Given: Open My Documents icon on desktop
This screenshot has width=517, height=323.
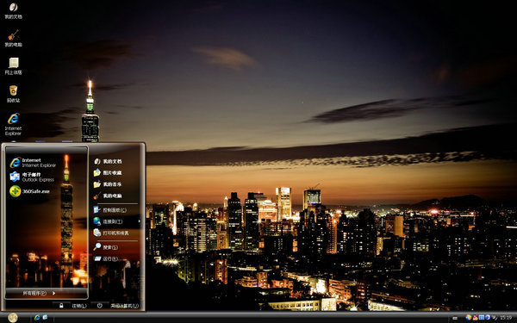Looking at the screenshot, I should (x=13, y=11).
